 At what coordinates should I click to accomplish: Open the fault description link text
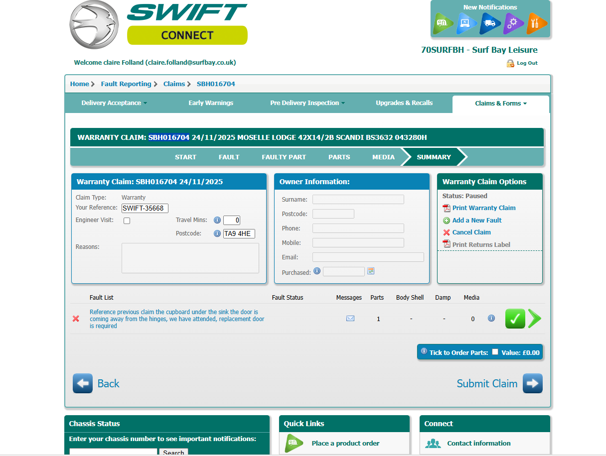click(177, 319)
